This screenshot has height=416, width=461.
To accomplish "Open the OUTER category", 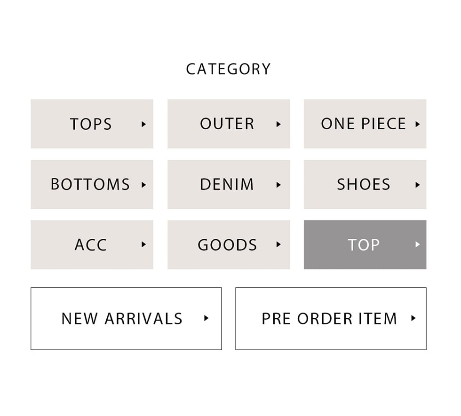I will (x=227, y=124).
